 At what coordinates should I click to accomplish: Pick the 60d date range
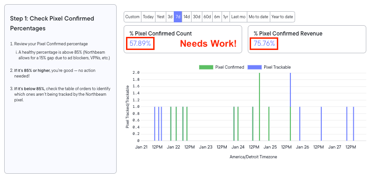(x=208, y=17)
